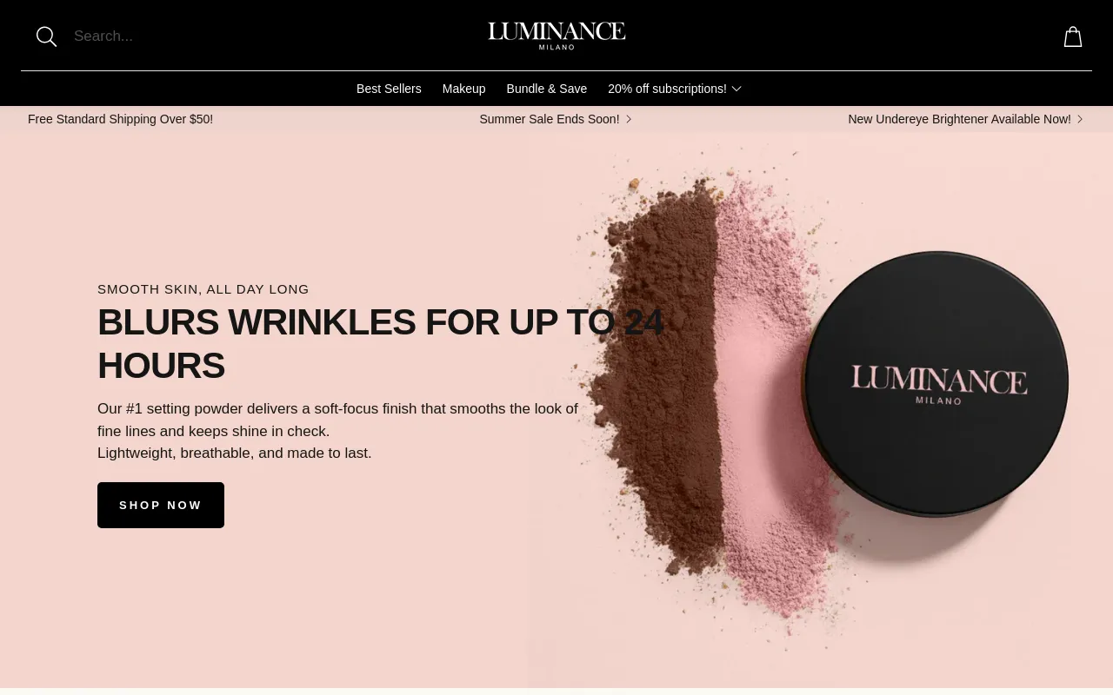Open the 20% off subscriptions menu

667,89
